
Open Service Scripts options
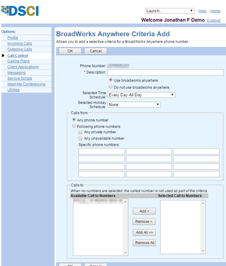(x=20, y=78)
